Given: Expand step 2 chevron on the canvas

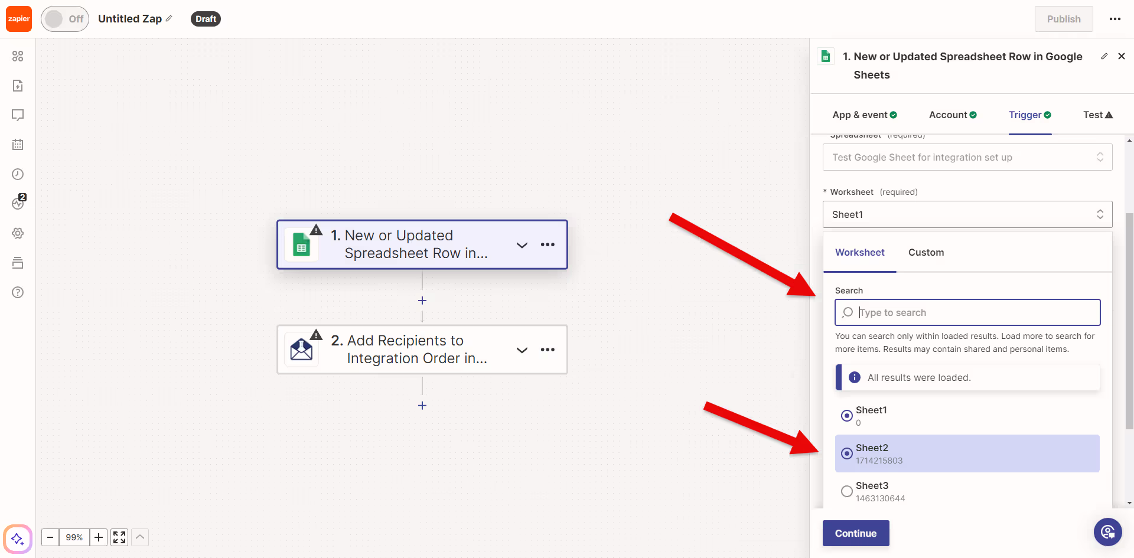Looking at the screenshot, I should click(x=522, y=350).
